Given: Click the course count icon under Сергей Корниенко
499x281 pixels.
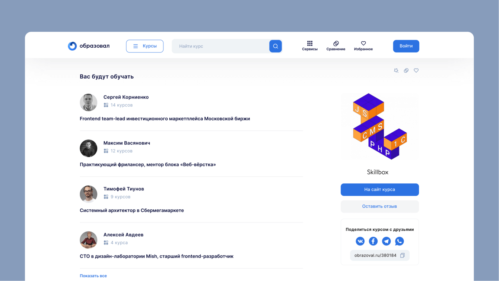Looking at the screenshot, I should tap(106, 105).
